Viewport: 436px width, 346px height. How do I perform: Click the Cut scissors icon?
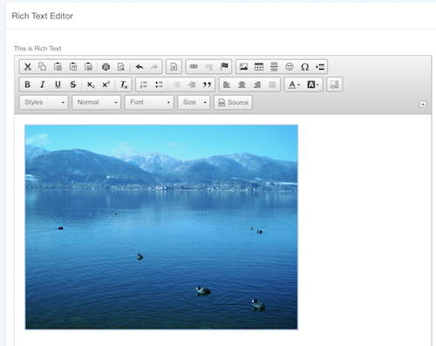point(28,67)
